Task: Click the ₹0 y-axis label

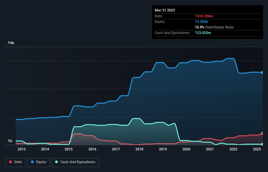Action: (10, 141)
